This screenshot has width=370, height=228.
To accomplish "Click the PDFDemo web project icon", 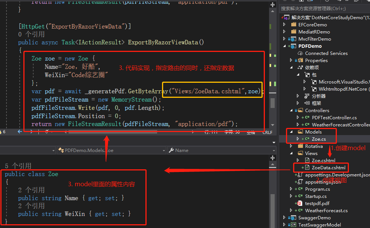I will click(293, 46).
